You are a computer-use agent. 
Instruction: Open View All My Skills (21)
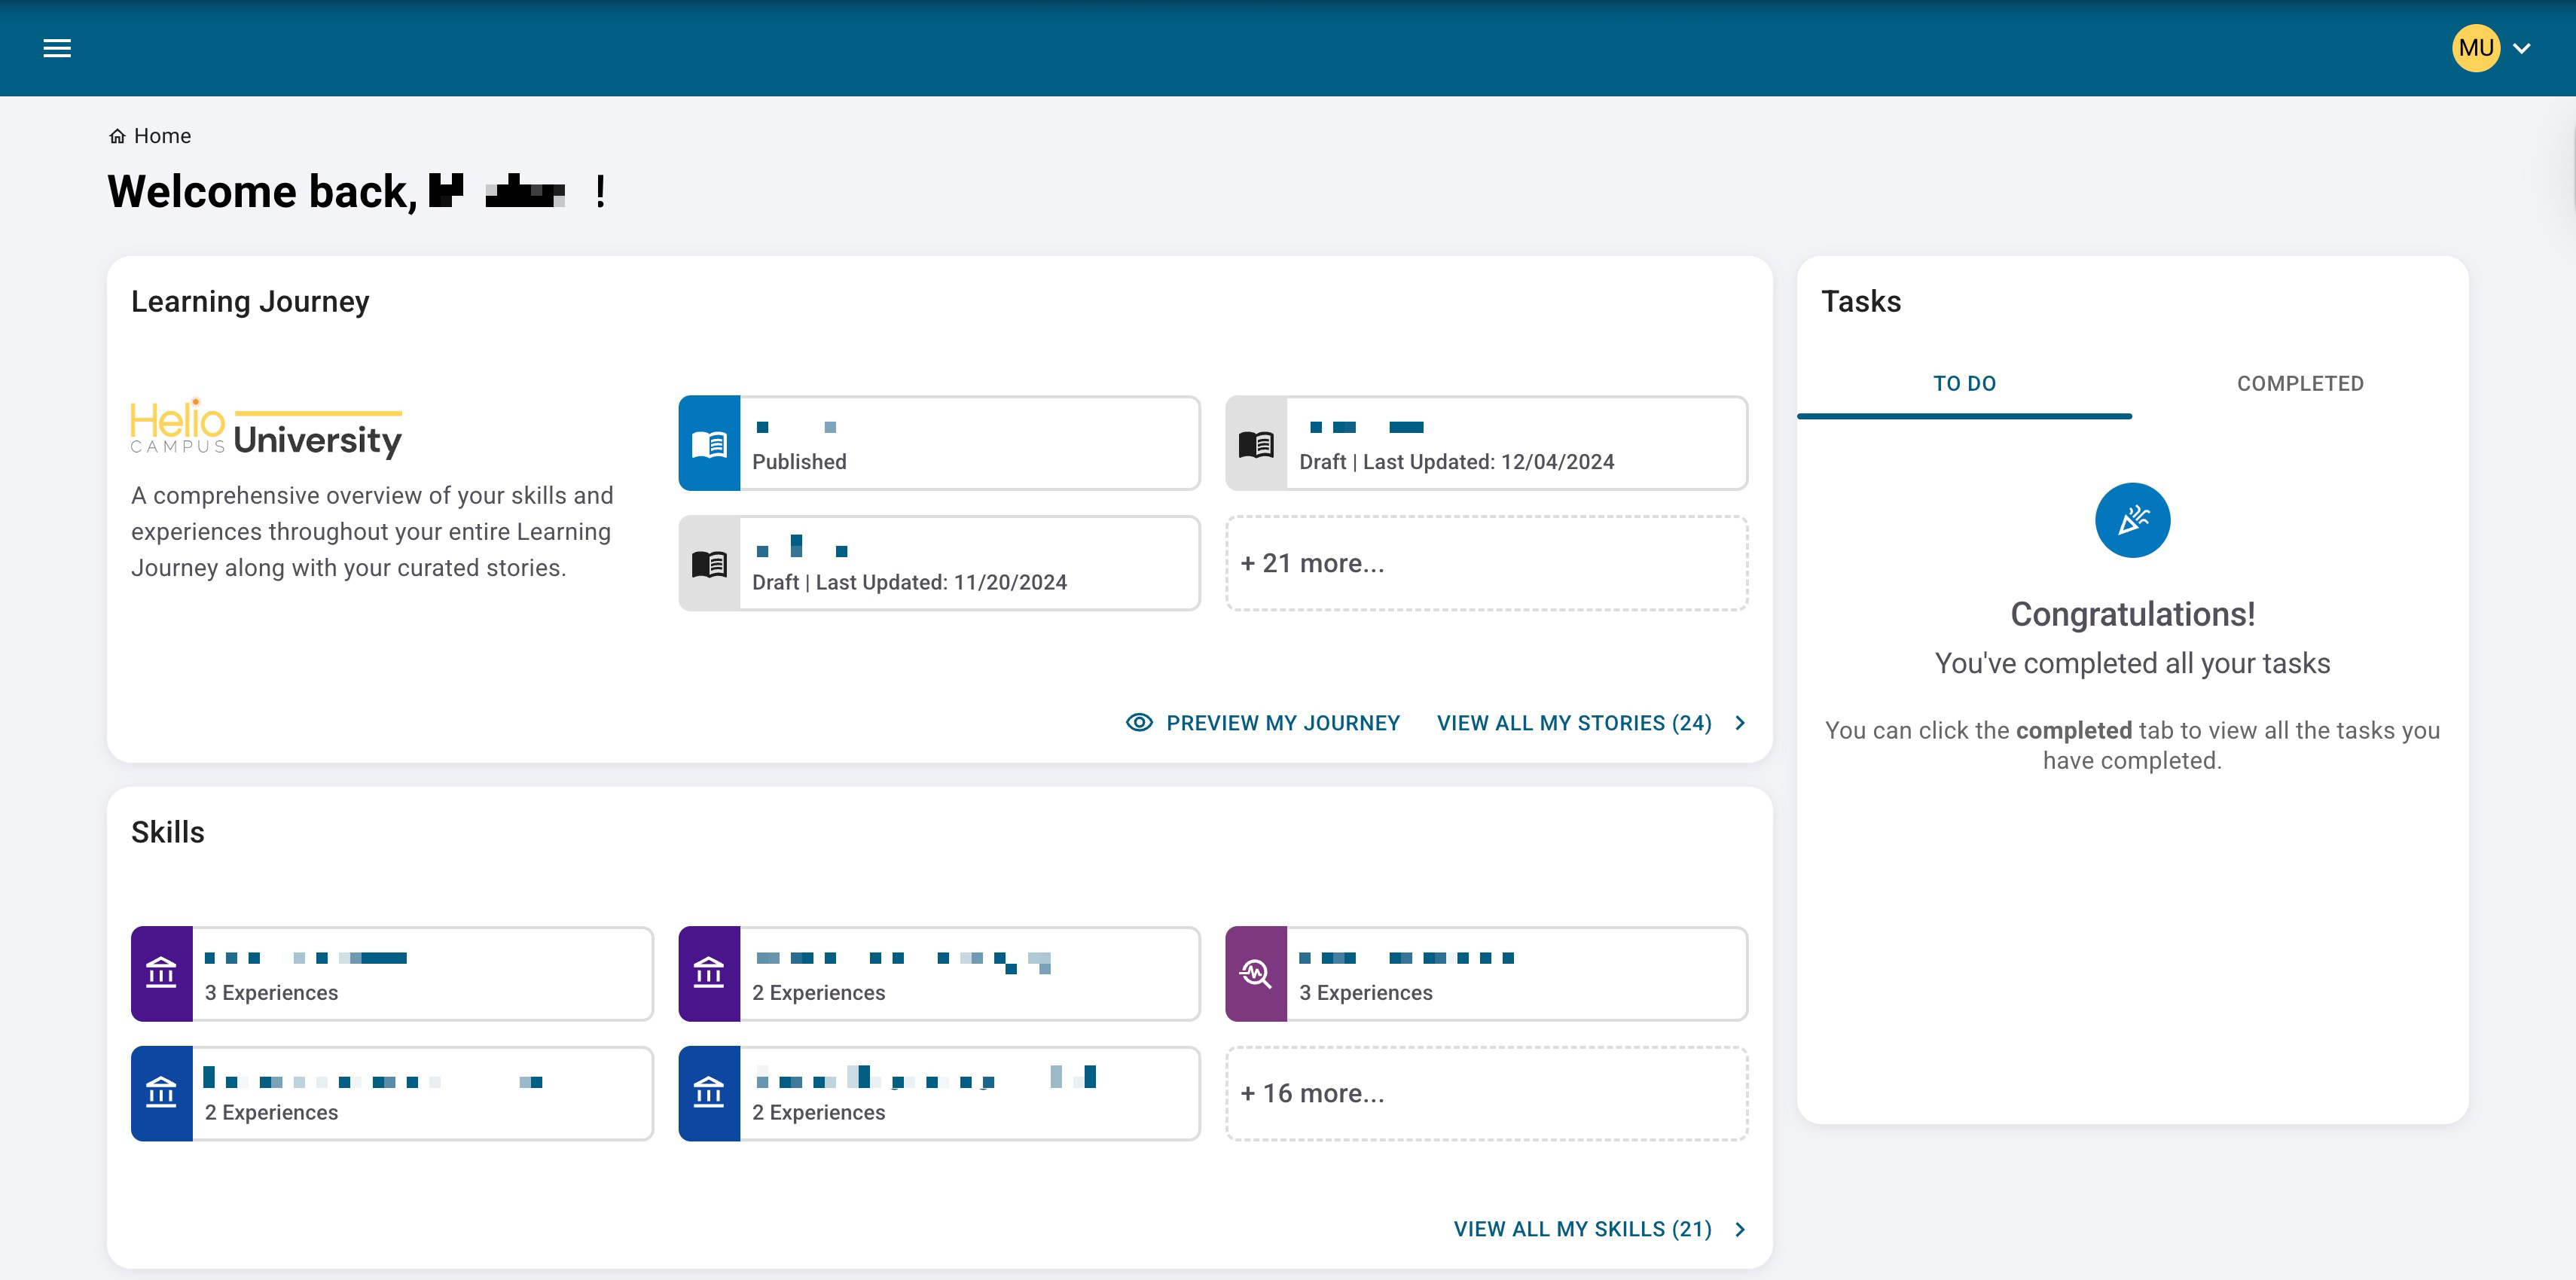coord(1582,1229)
